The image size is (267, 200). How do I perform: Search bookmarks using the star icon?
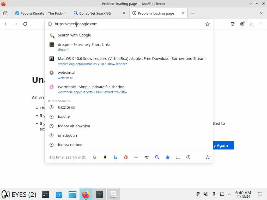tap(168, 157)
